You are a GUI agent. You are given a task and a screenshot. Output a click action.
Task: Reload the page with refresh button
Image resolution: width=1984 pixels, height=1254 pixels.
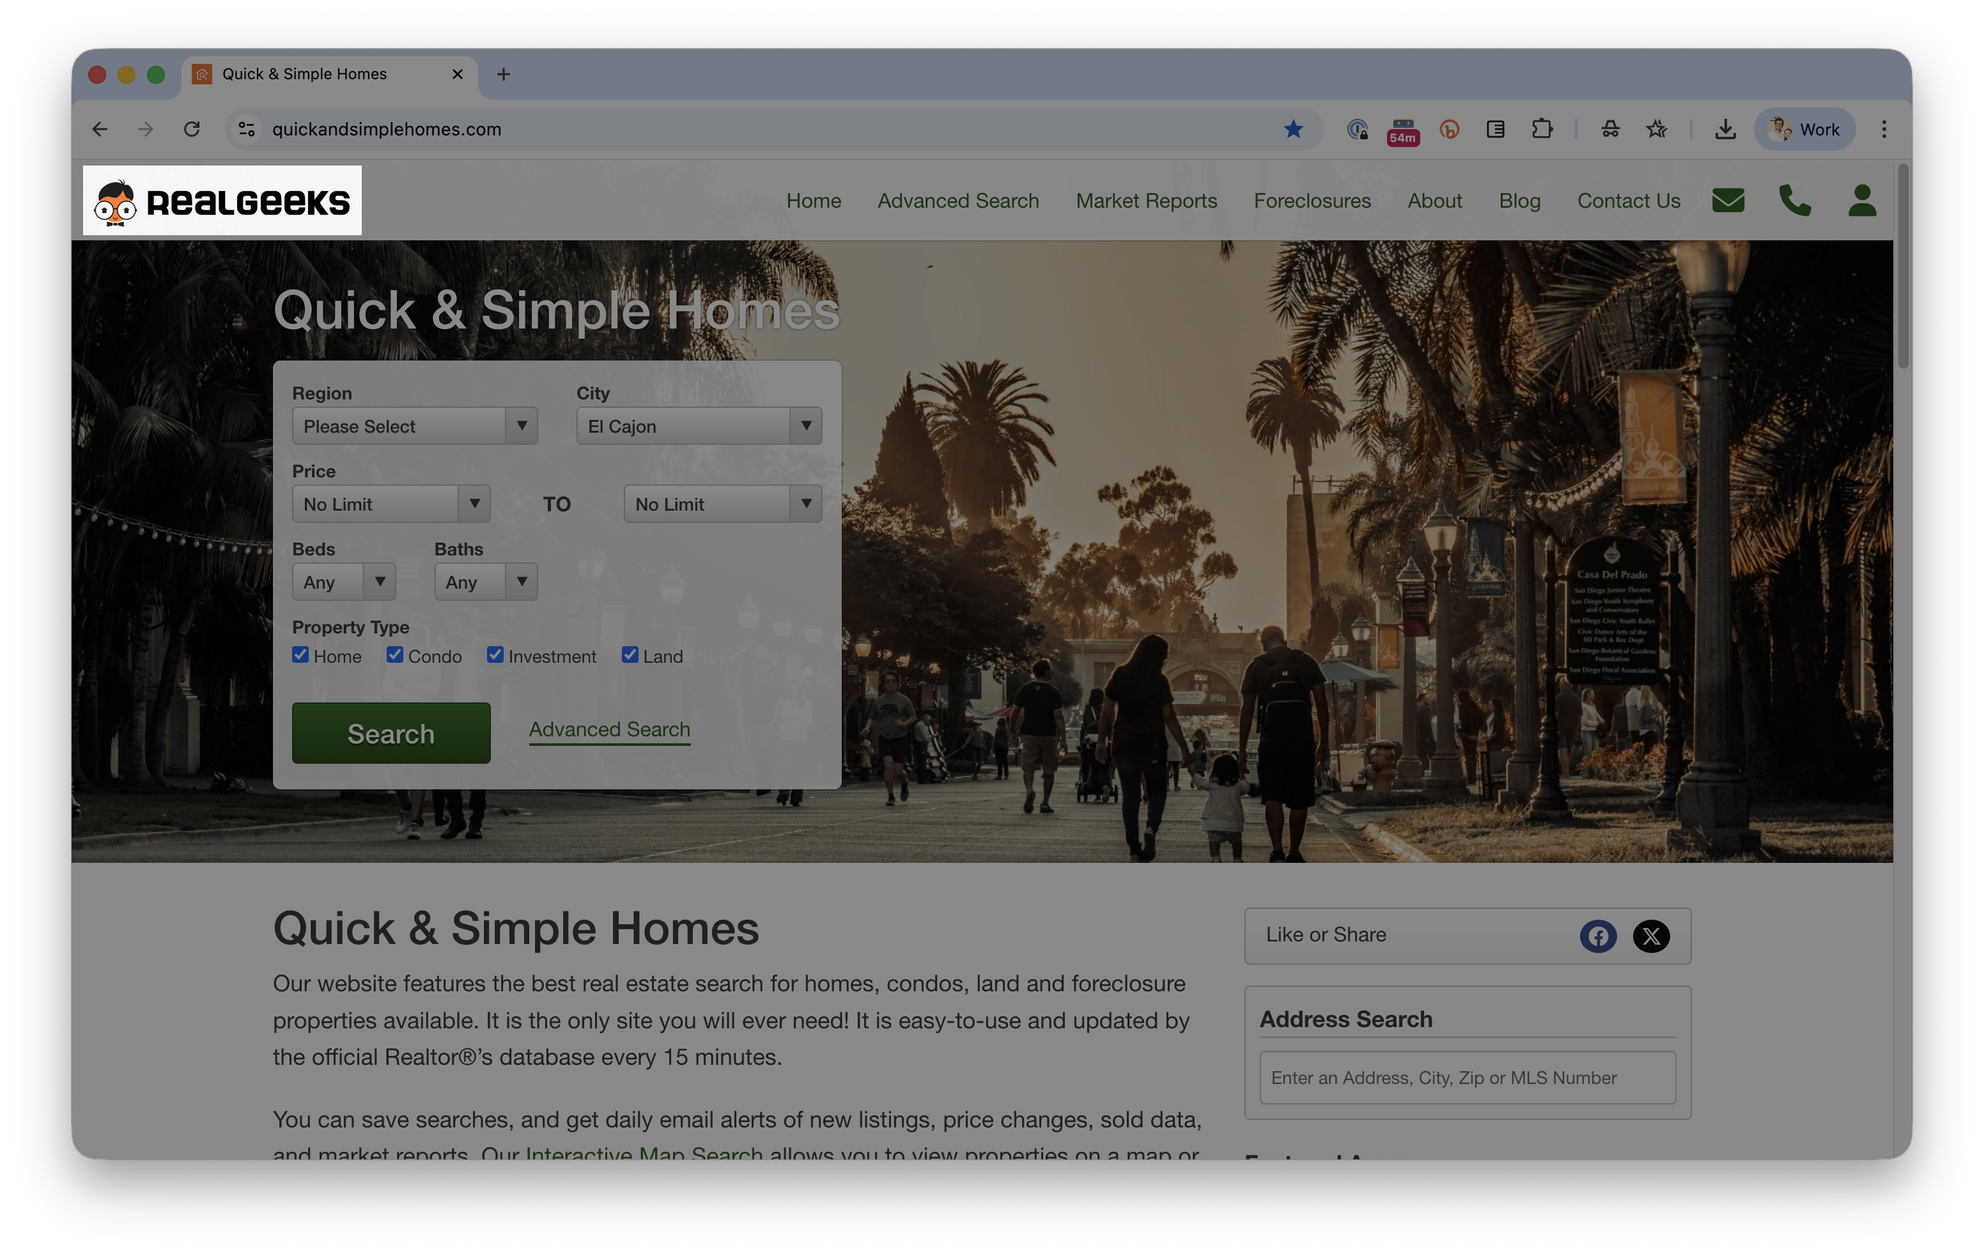click(x=192, y=129)
